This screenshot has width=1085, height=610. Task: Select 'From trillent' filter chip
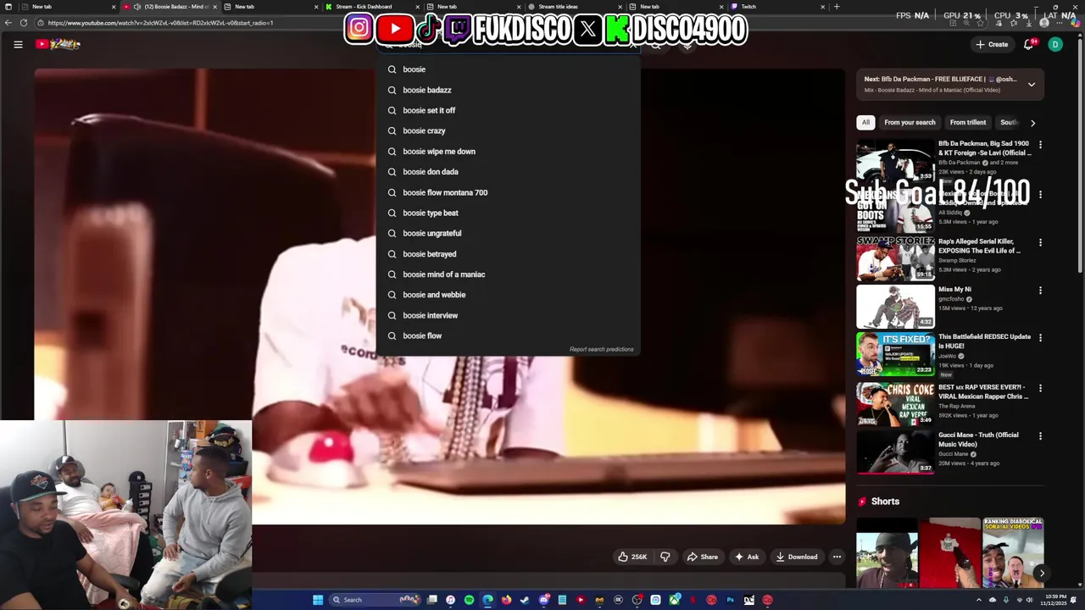click(x=967, y=122)
